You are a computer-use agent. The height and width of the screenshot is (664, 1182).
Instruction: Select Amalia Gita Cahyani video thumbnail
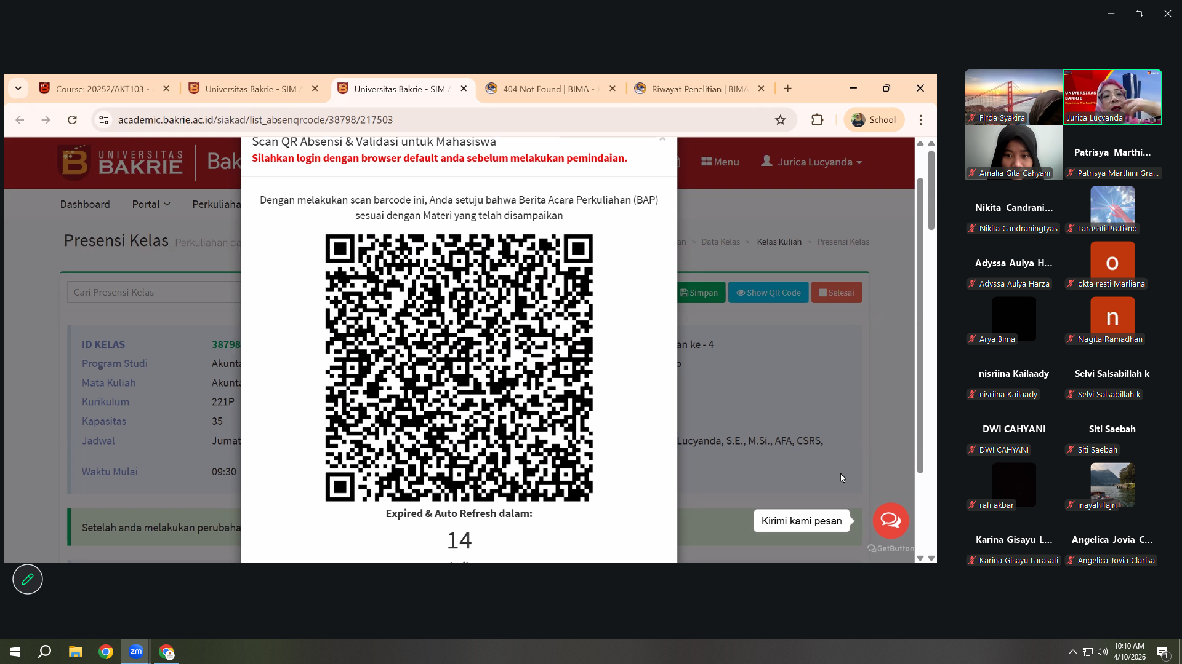(1014, 152)
